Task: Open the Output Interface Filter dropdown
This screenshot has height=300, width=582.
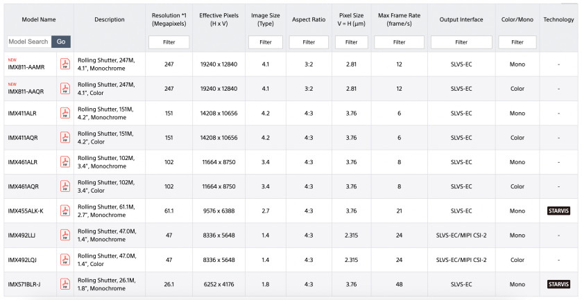Action: 461,42
